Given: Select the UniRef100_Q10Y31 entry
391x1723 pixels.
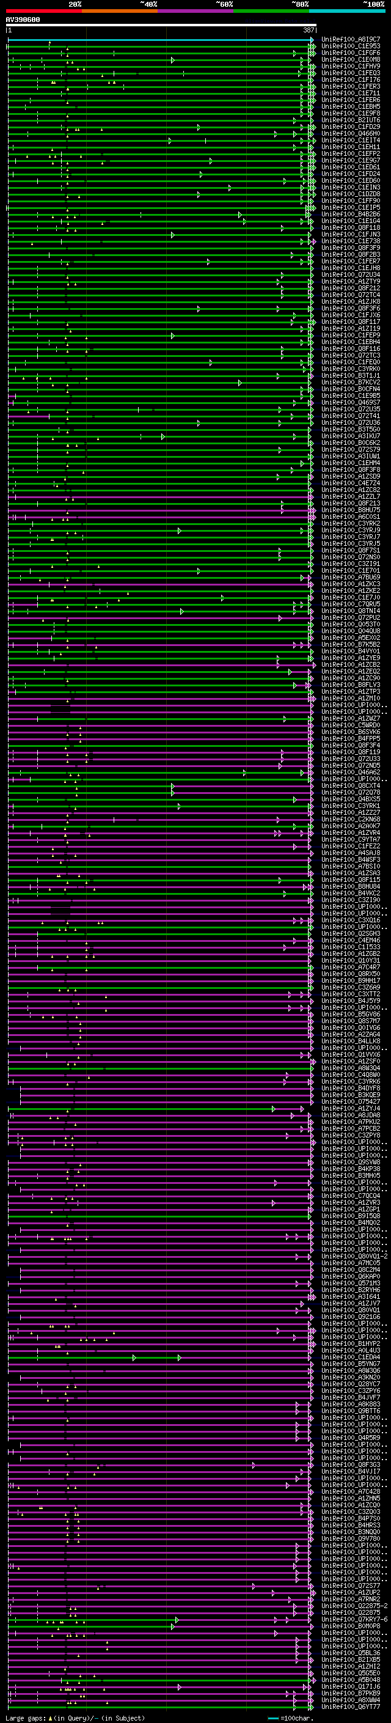Looking at the screenshot, I should [x=351, y=960].
